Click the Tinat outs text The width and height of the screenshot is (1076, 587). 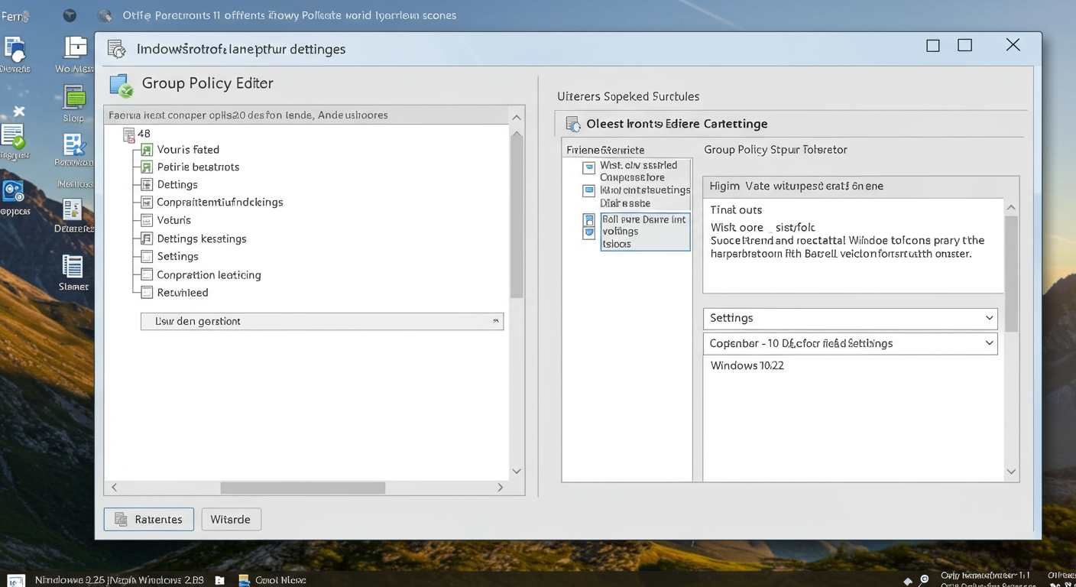[736, 209]
